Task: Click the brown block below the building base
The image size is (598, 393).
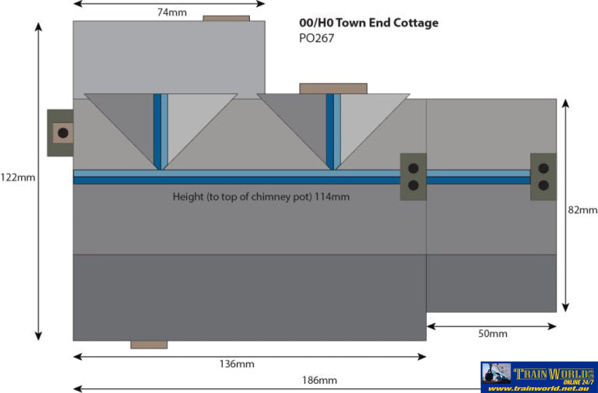Action: click(149, 345)
